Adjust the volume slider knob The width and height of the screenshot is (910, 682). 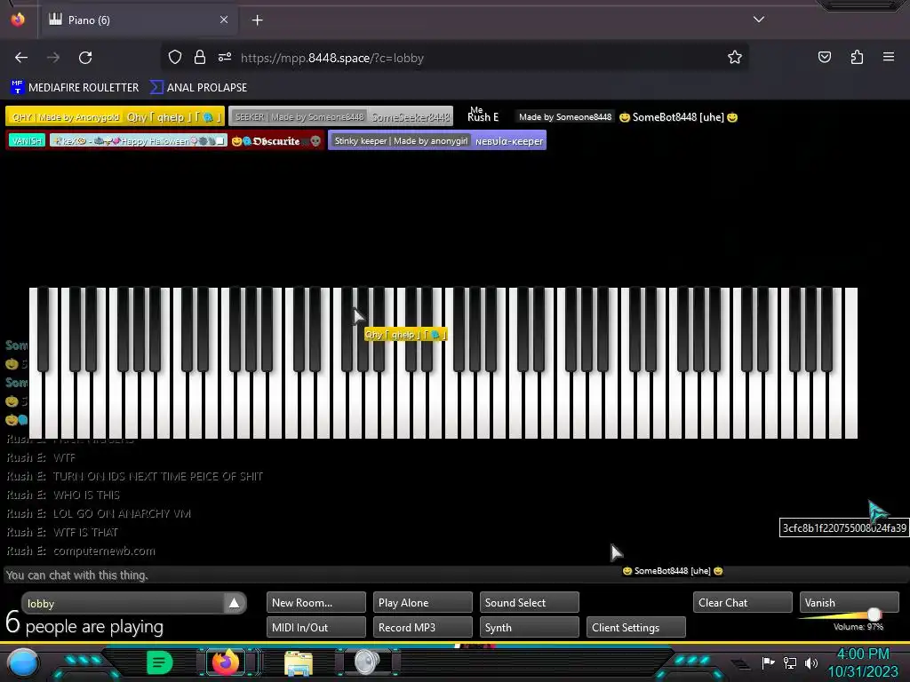click(874, 615)
